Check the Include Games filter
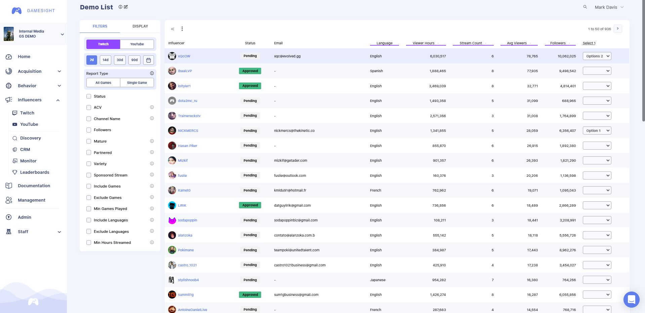Image resolution: width=645 pixels, height=313 pixels. pyautogui.click(x=89, y=186)
